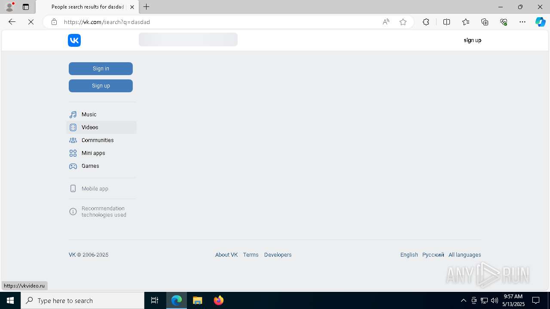Open the volume speaker tray icon
This screenshot has width=550, height=309.
495,300
